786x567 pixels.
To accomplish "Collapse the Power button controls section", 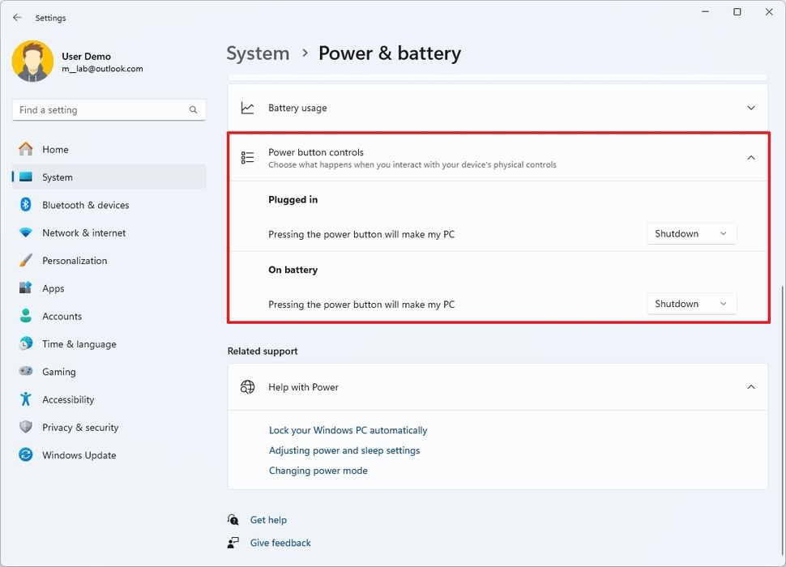I will (750, 157).
